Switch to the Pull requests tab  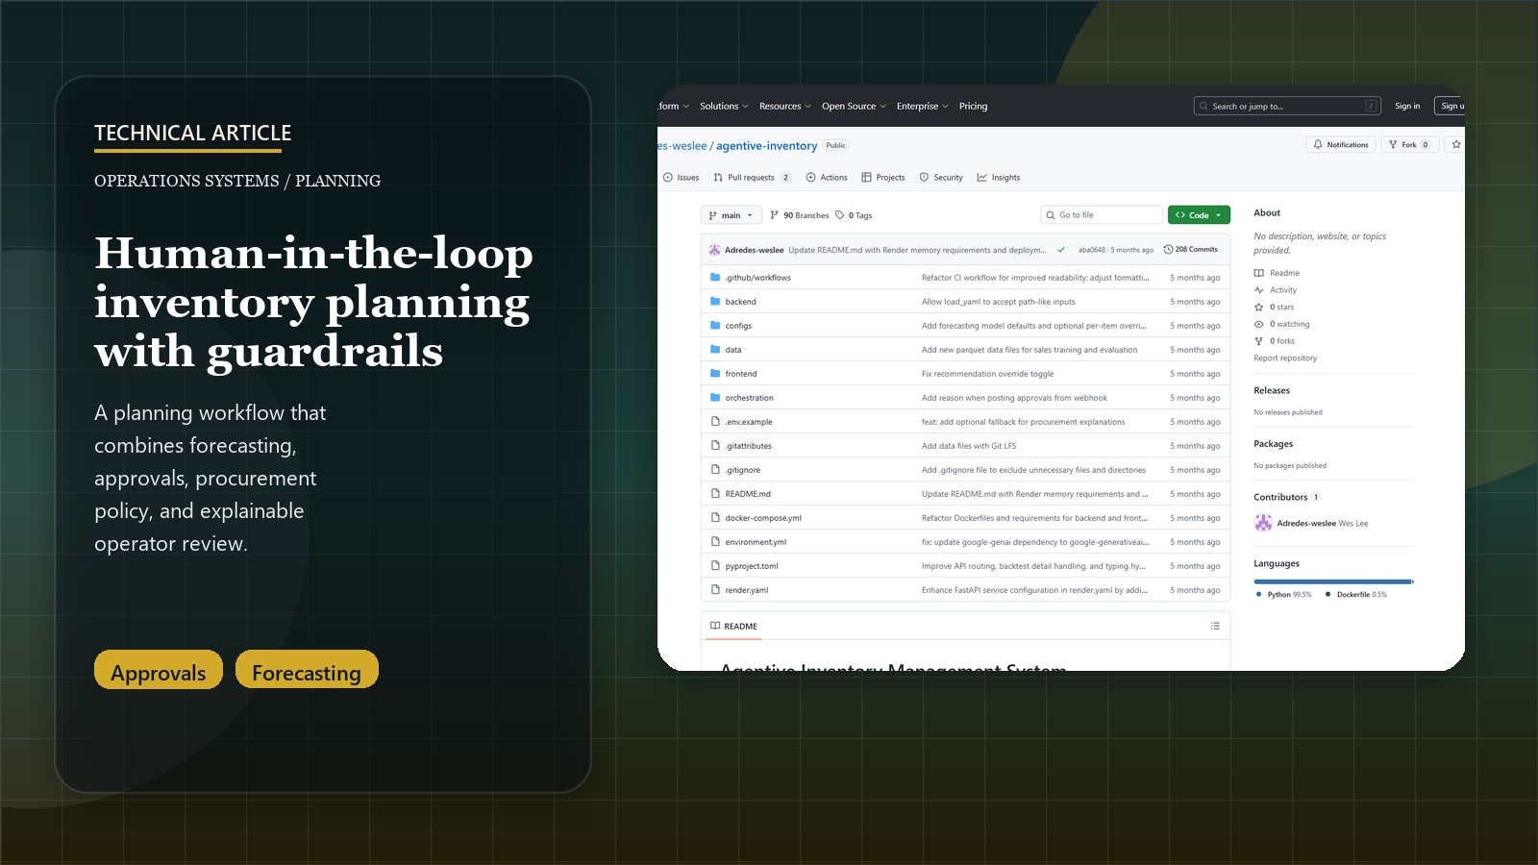pyautogui.click(x=753, y=177)
